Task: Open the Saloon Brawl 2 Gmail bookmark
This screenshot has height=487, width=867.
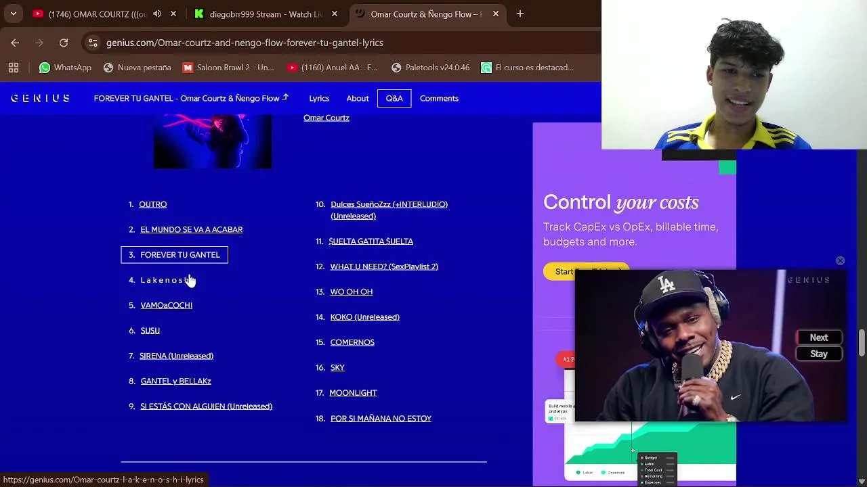Action: pyautogui.click(x=228, y=68)
